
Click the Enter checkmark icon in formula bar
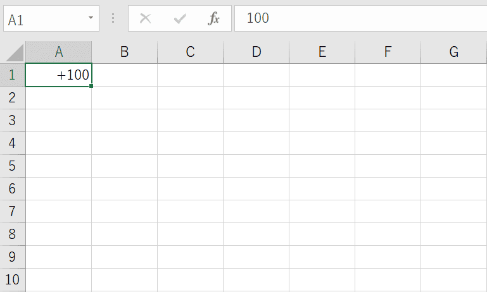point(180,18)
